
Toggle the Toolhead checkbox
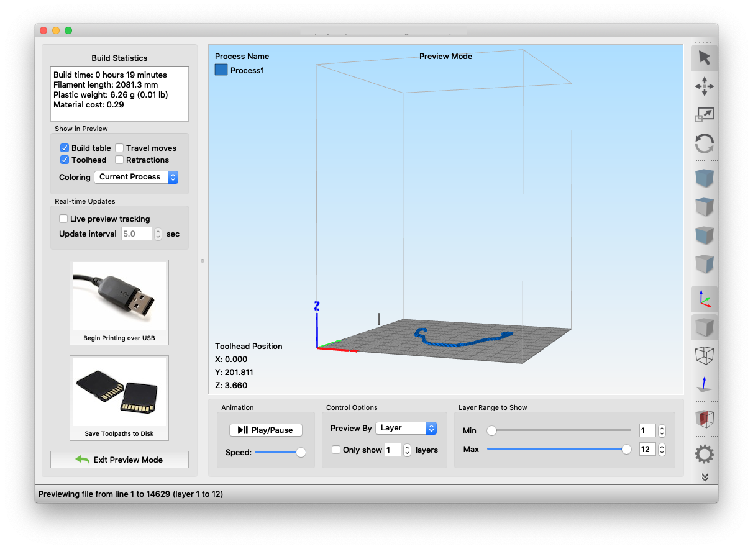pos(64,160)
